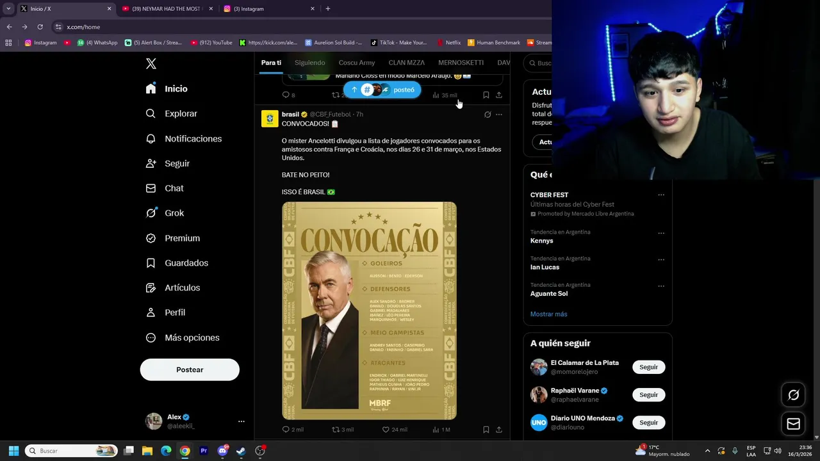Reload the page

click(x=40, y=27)
